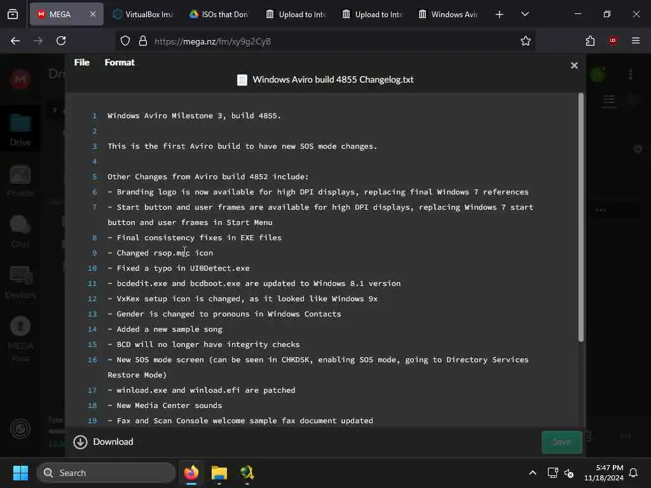Image resolution: width=651 pixels, height=488 pixels.
Task: Click the green Save button
Action: 562,442
